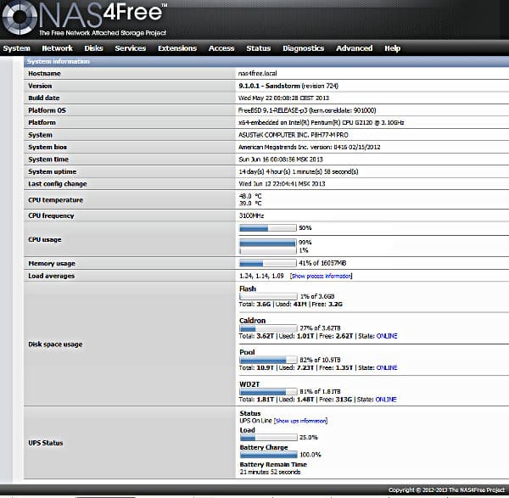The height and width of the screenshot is (498, 509).
Task: Open the Disks menu
Action: click(x=93, y=48)
